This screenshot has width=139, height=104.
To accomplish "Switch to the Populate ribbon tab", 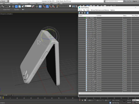I will coord(17,10).
